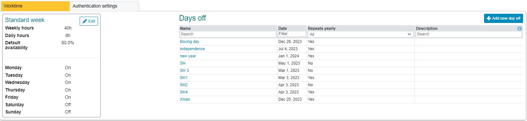
Task: Click the Name search field
Action: point(228,34)
